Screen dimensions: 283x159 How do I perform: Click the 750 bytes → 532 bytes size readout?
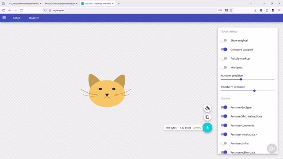click(x=178, y=128)
